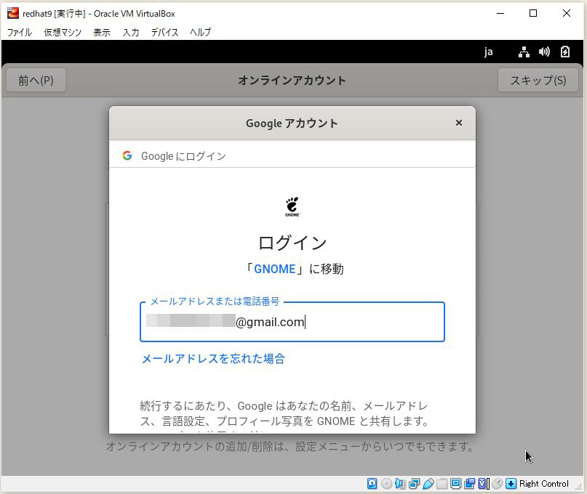
Task: Click the Google G logo
Action: pyautogui.click(x=127, y=155)
